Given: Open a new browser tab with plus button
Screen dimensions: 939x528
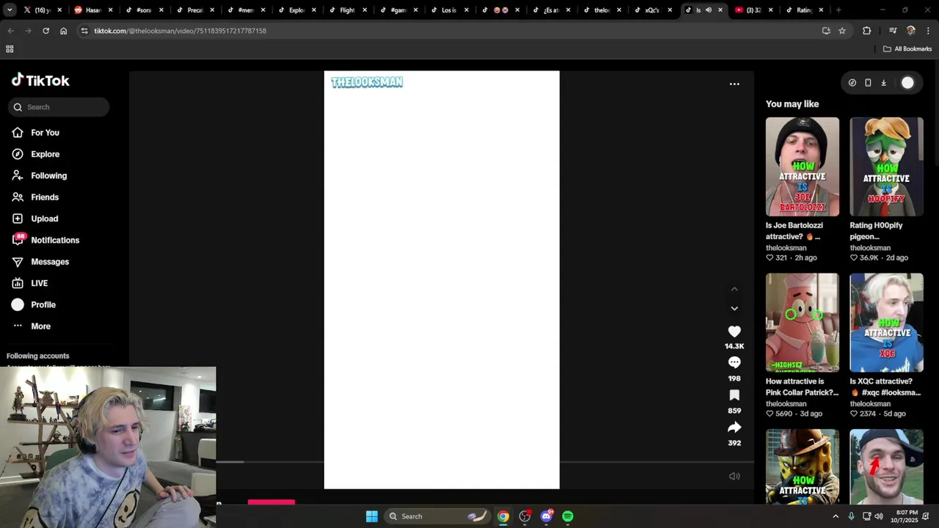Looking at the screenshot, I should [838, 10].
